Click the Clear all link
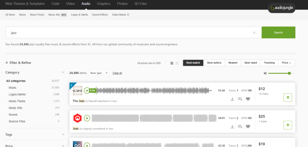This screenshot has width=308, height=147. pos(117,73)
